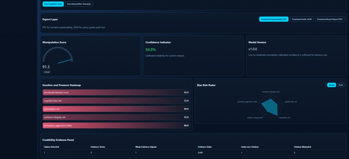Select the evidence integrity risk bar

[116, 117]
